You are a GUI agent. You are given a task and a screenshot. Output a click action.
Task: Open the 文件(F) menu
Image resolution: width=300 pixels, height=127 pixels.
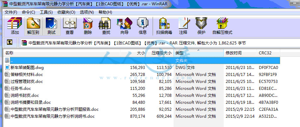pyautogui.click(x=11, y=12)
